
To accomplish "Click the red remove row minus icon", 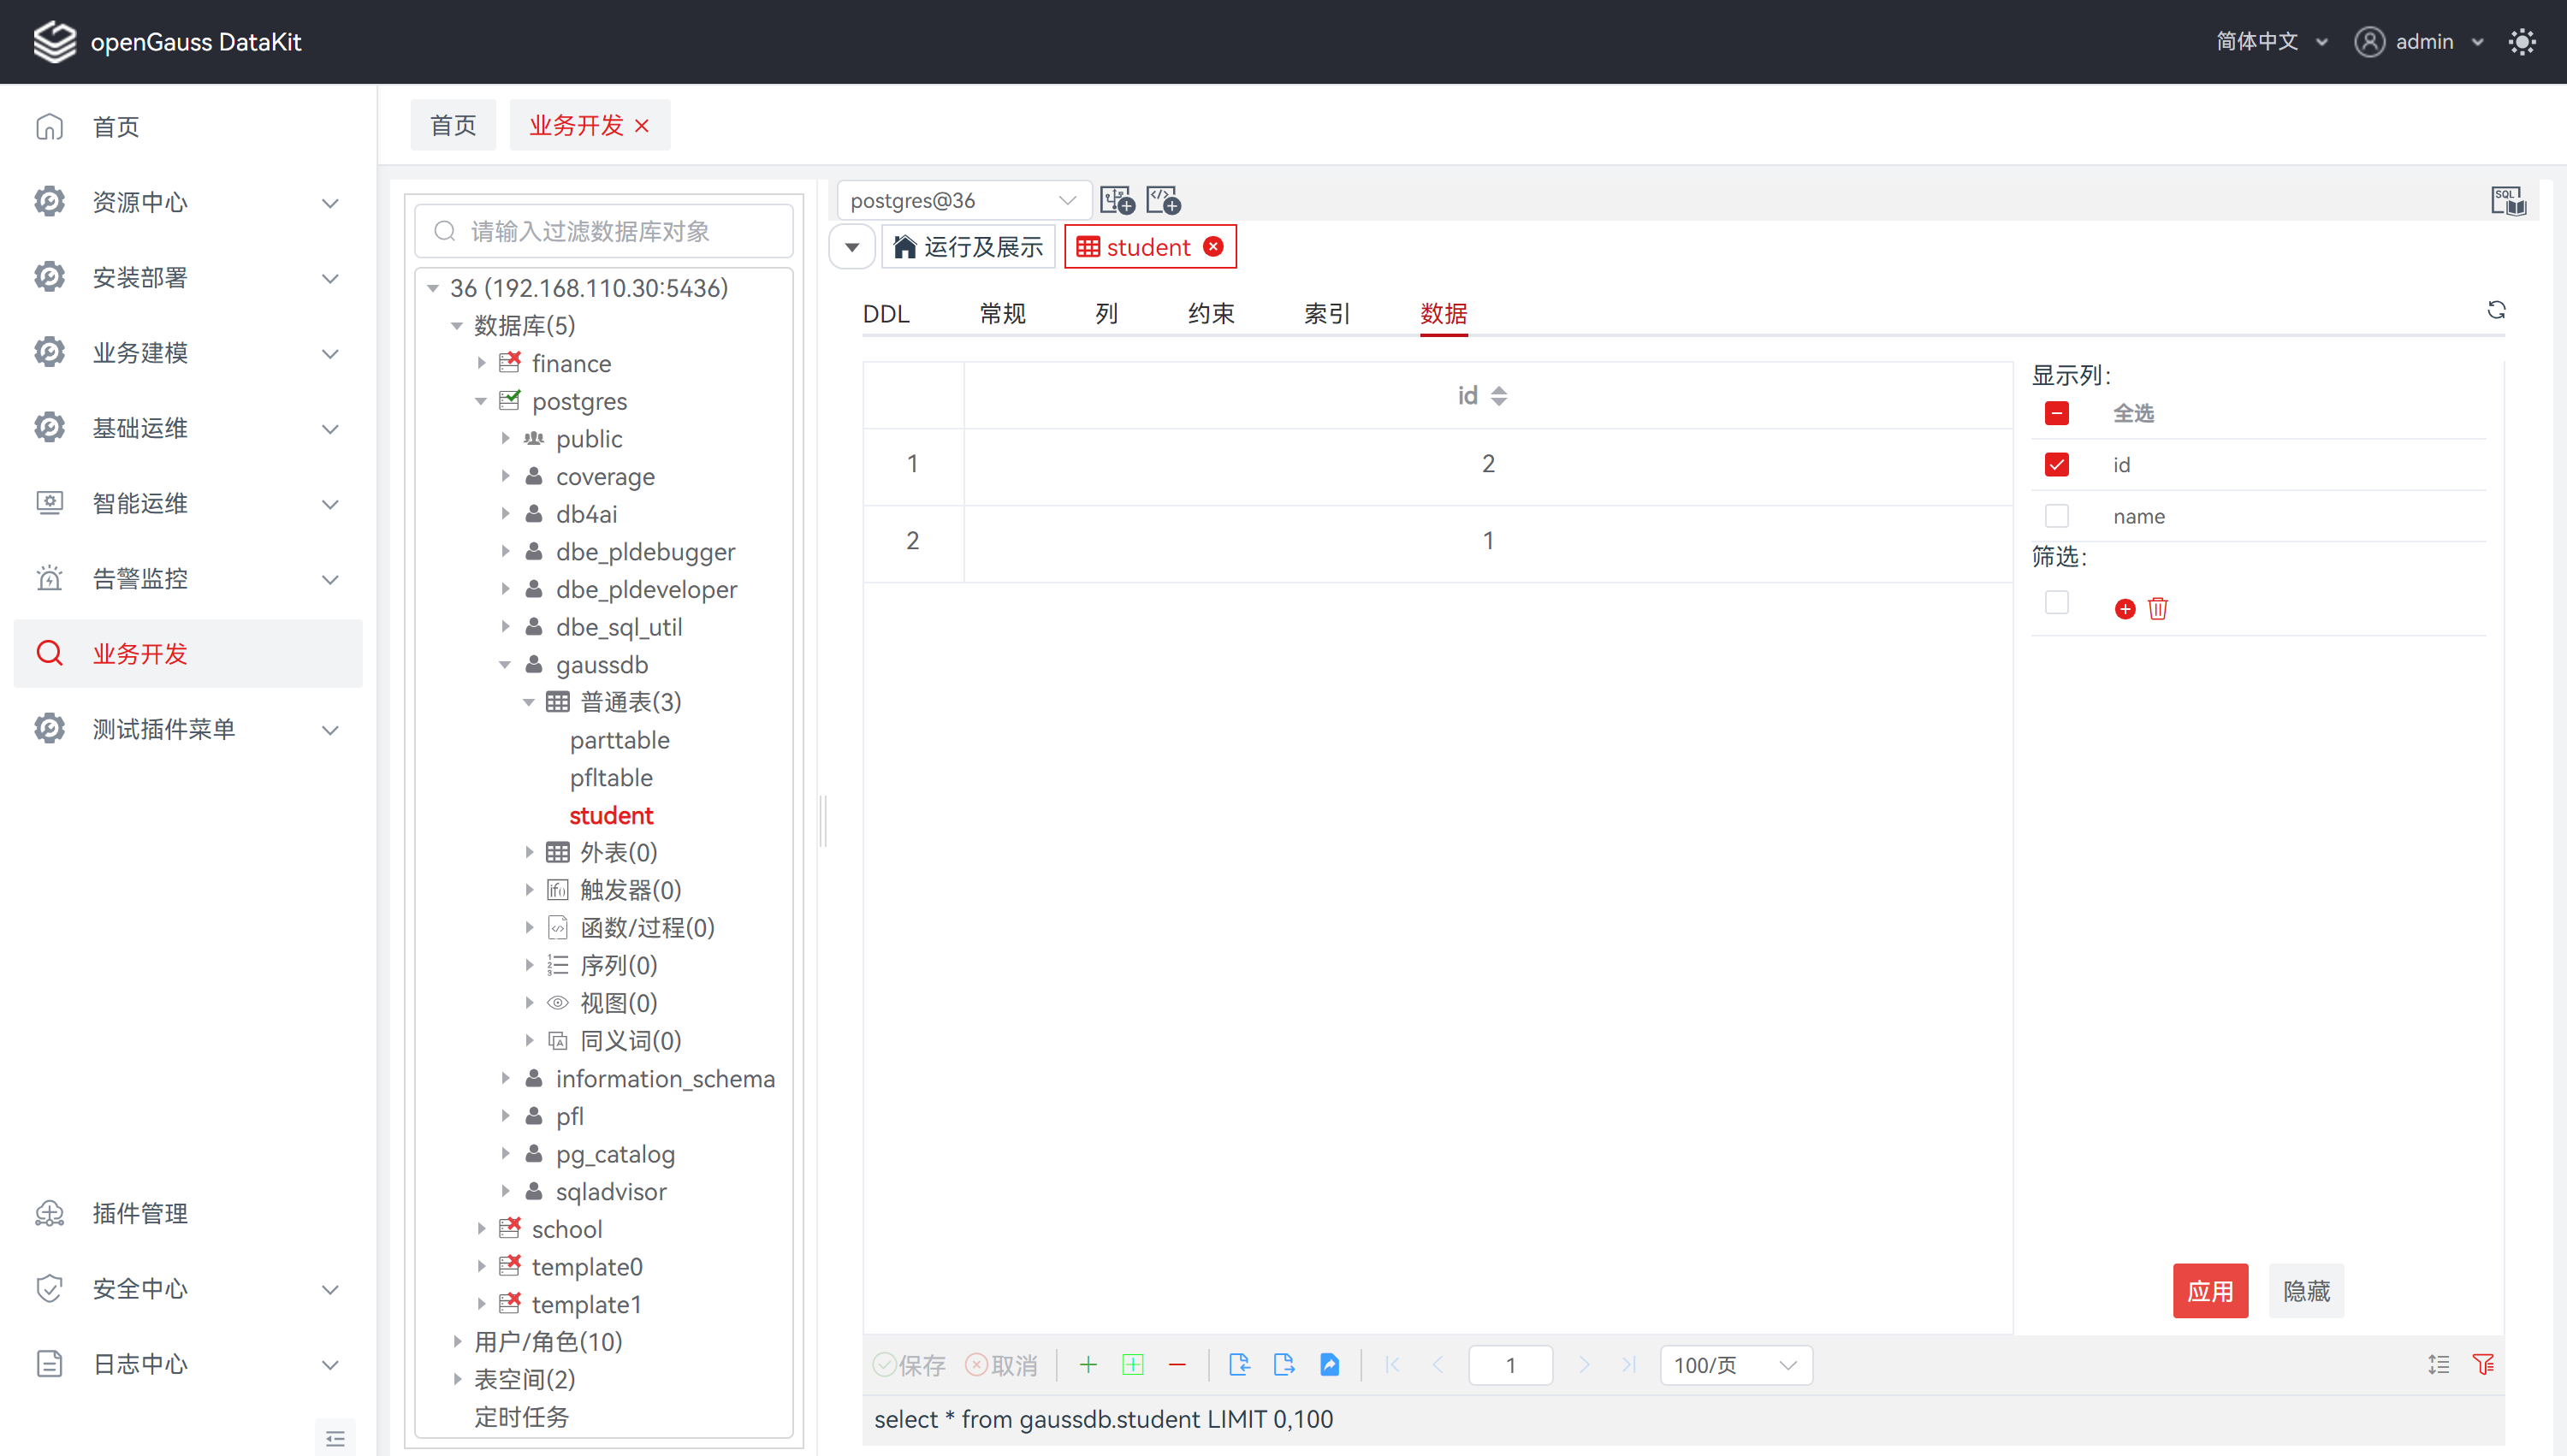I will pyautogui.click(x=1177, y=1364).
